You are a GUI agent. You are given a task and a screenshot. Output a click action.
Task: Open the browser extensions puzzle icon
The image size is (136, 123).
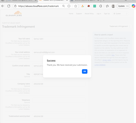pyautogui.click(x=101, y=6)
